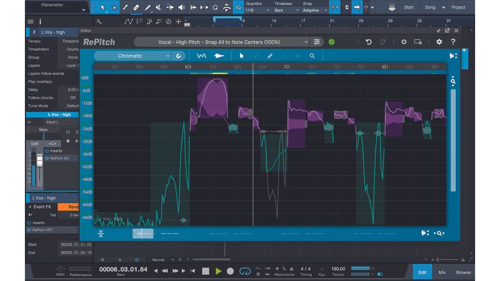Pick the eraser tool from the main toolbar

[136, 7]
